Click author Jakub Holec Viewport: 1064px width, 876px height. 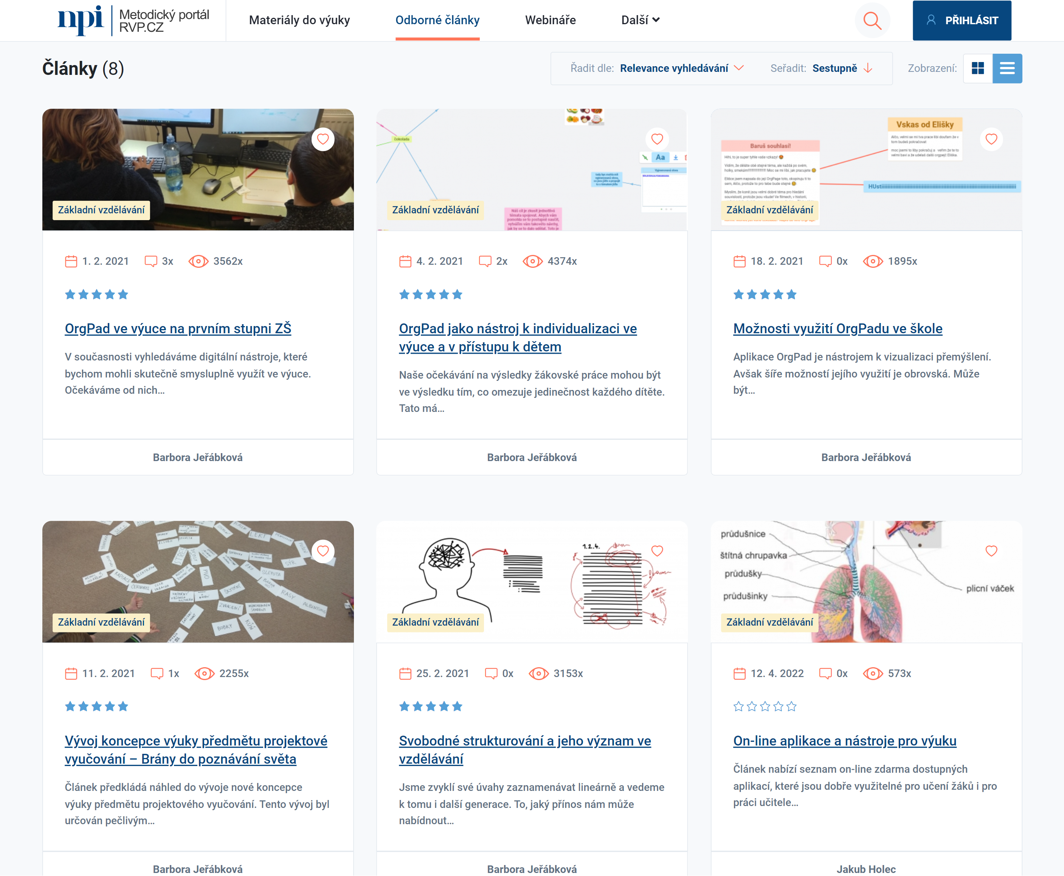tap(866, 868)
